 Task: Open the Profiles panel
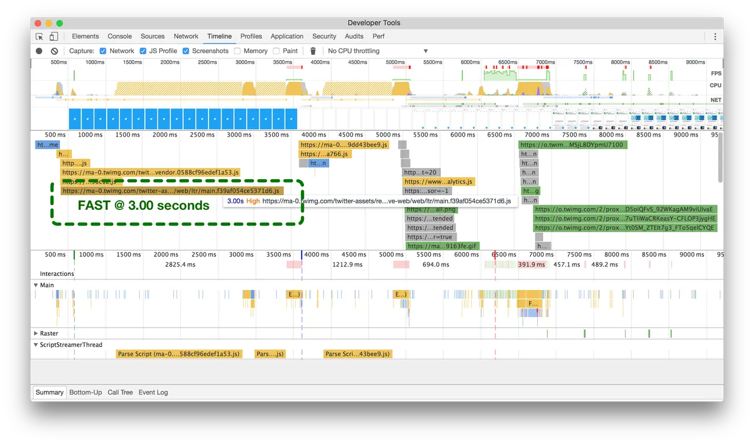[x=251, y=36]
